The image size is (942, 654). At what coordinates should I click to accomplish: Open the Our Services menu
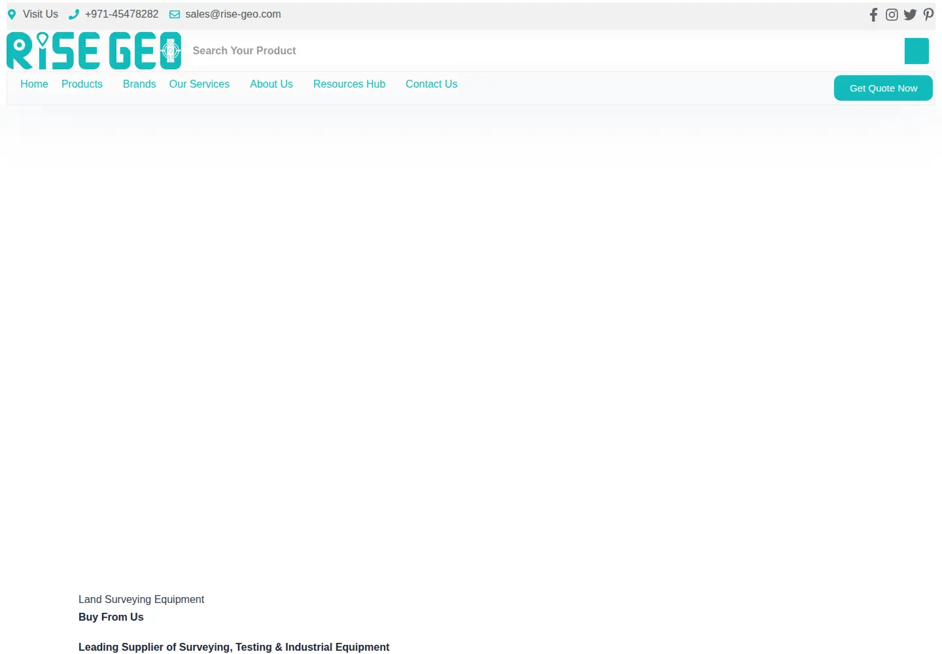(x=200, y=84)
